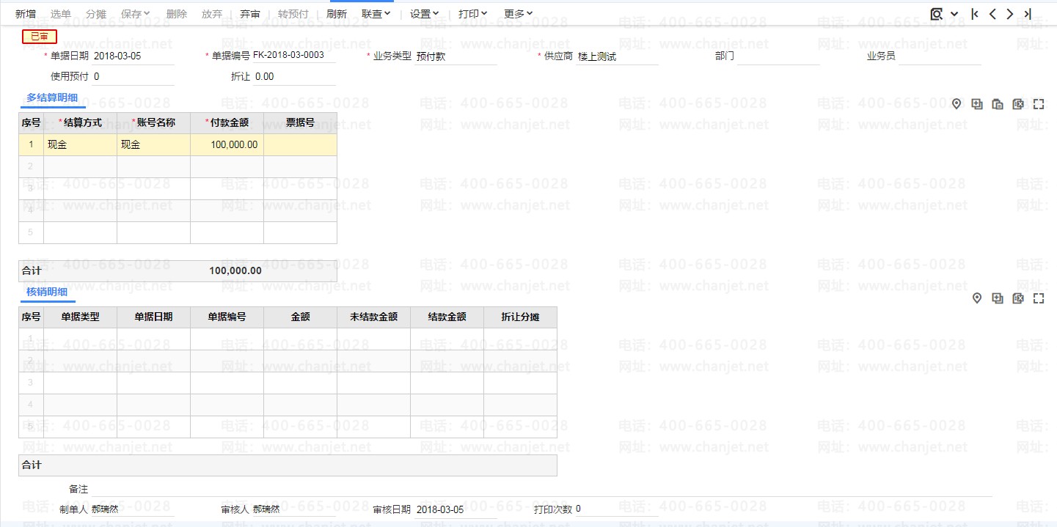The image size is (1057, 527).
Task: Click the 放弃 toolbar button
Action: tap(212, 14)
